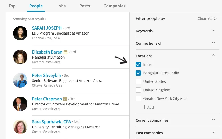Click Premium badge next to Elizabeth Baran
The height and width of the screenshot is (139, 222).
tap(65, 52)
